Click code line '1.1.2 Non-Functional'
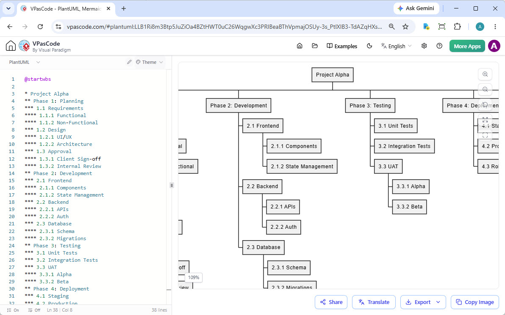Screen dimensions: 505x315 tap(61, 123)
